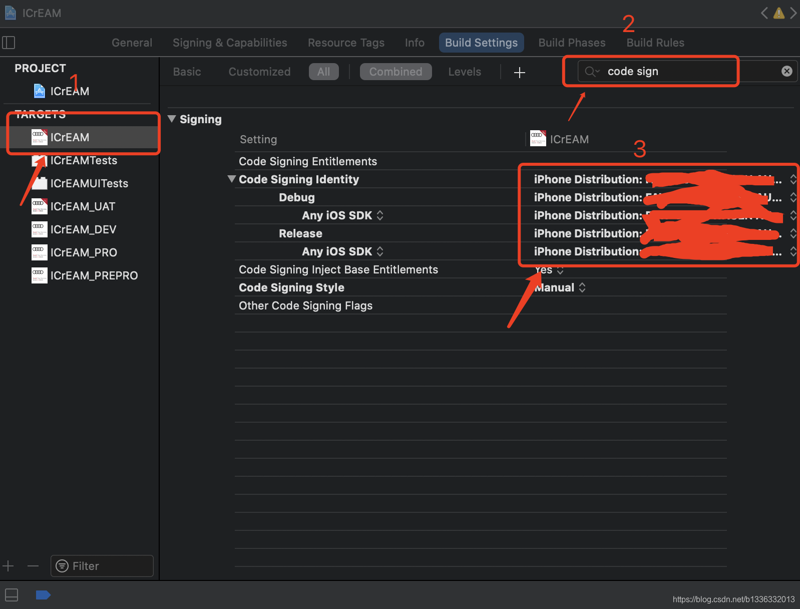Select Code Signing Entitlements row
The height and width of the screenshot is (609, 800).
(481, 161)
